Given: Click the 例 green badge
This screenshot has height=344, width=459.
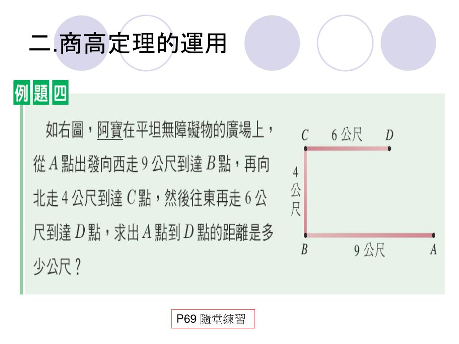Looking at the screenshot, I should [22, 93].
